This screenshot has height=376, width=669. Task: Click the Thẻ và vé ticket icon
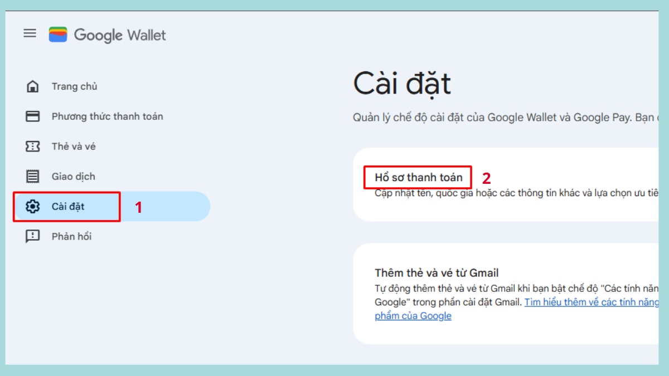tap(33, 147)
